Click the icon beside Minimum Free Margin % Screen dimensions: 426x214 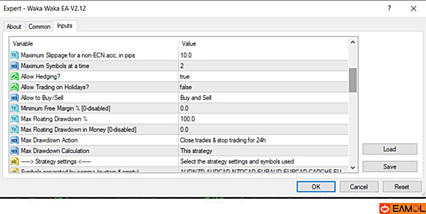(x=14, y=108)
